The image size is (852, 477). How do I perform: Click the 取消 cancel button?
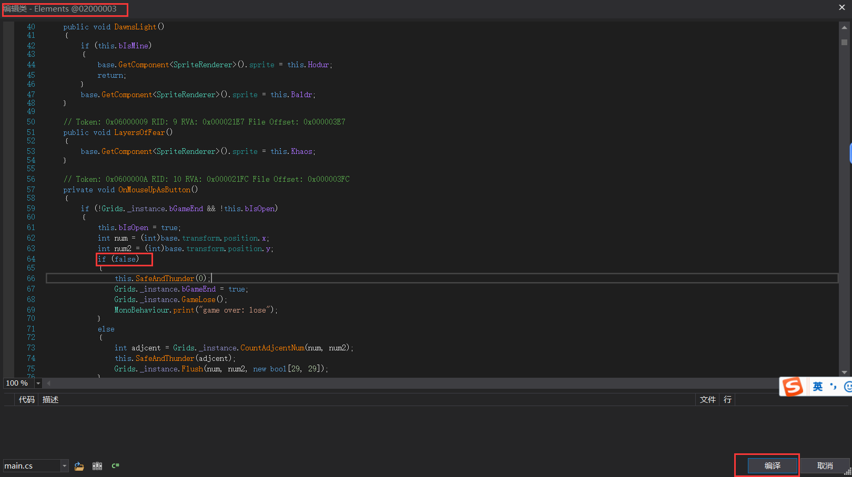coord(824,465)
